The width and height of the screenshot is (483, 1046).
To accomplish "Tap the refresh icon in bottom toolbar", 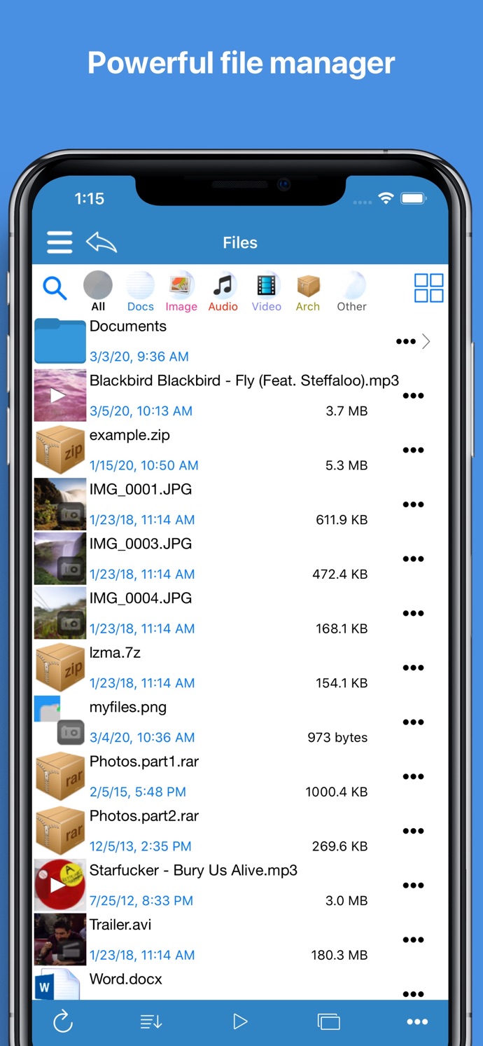I will click(63, 1022).
